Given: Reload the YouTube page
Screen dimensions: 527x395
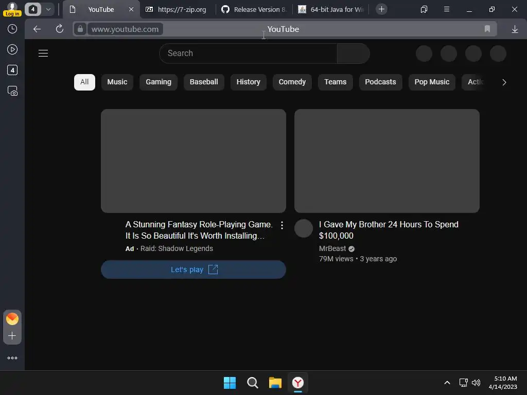Looking at the screenshot, I should [60, 29].
